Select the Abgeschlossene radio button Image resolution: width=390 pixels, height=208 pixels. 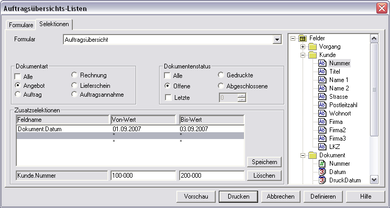click(220, 86)
